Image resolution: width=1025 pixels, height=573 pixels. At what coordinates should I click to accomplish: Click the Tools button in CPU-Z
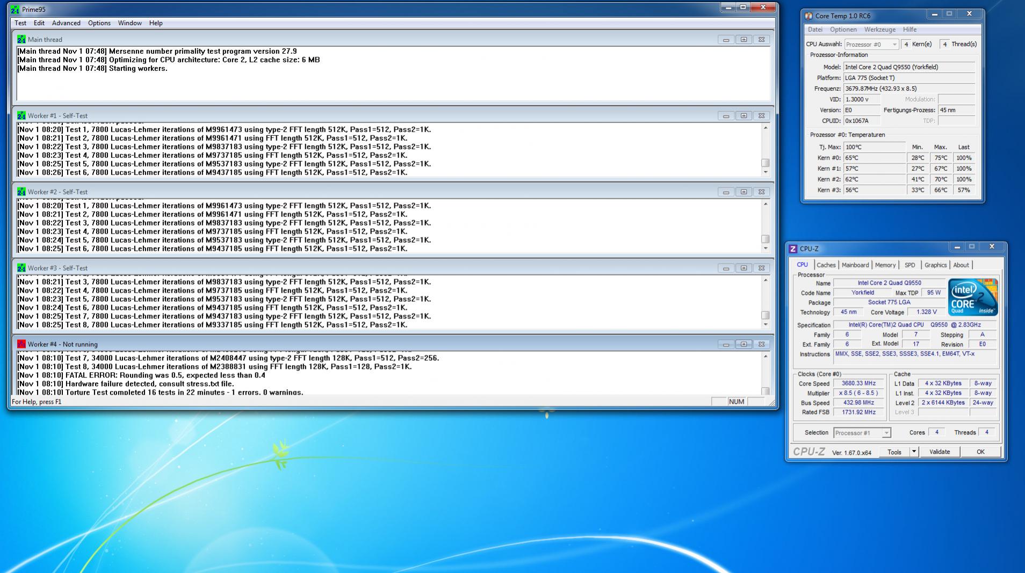(x=894, y=452)
